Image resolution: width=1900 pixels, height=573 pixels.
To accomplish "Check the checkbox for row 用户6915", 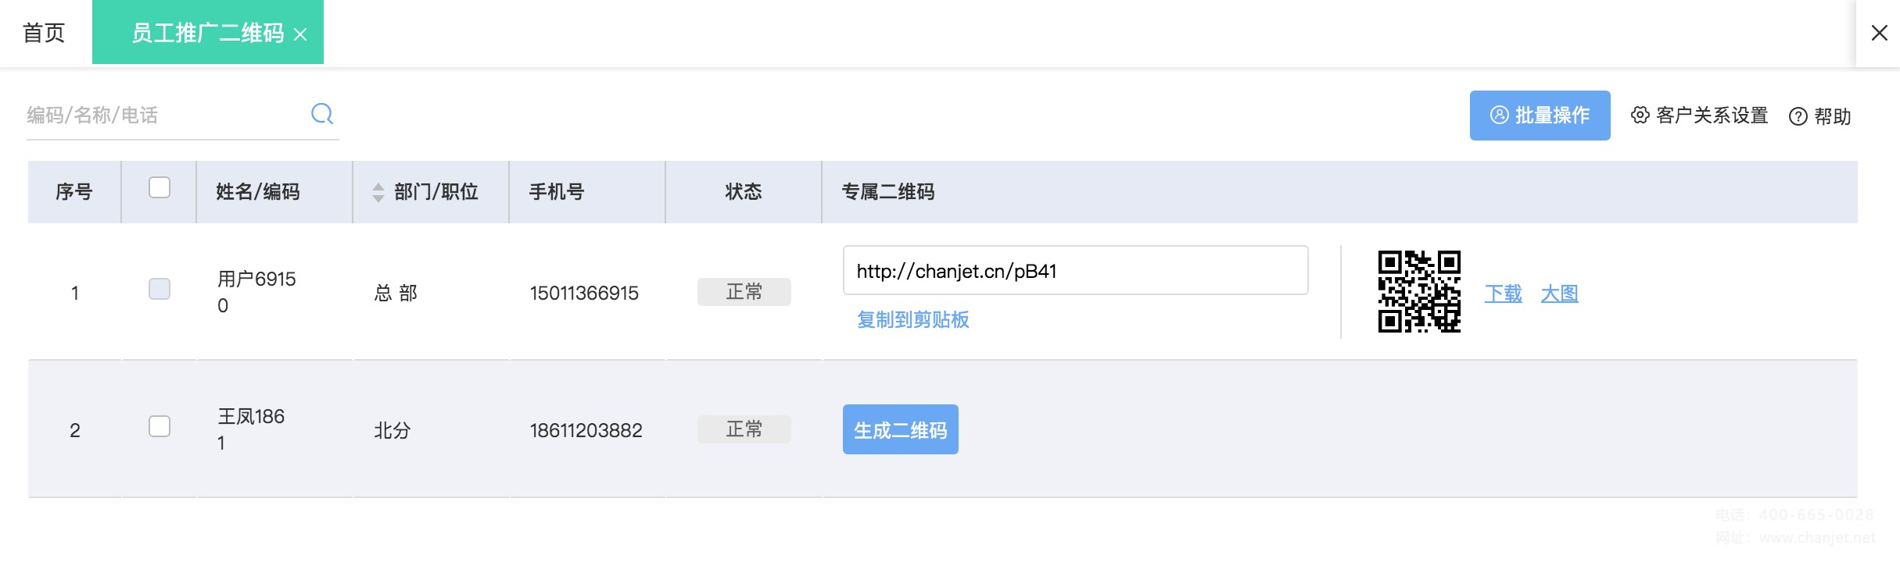I will click(x=160, y=289).
